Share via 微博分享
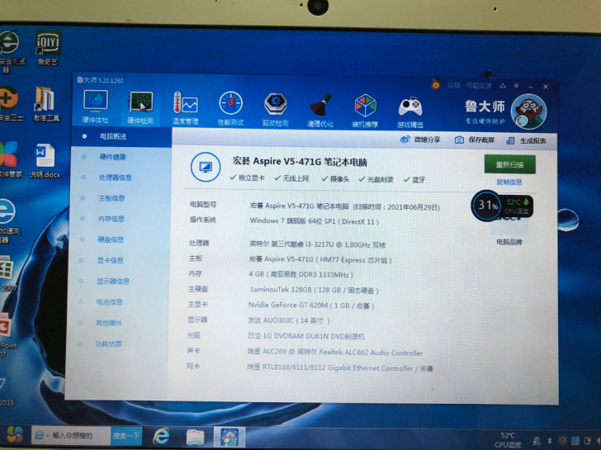Viewport: 601px width, 450px height. pos(420,140)
